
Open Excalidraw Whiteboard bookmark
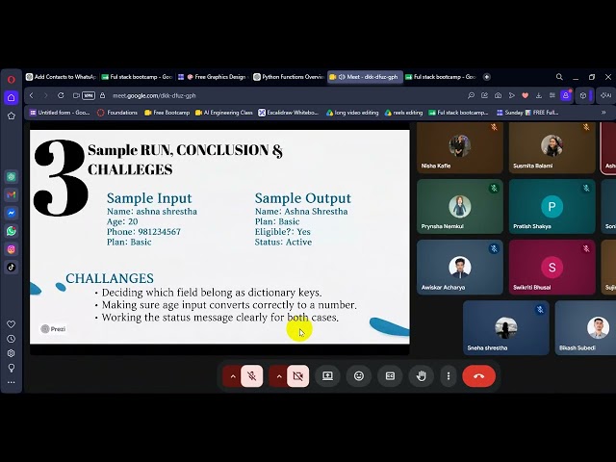(x=289, y=113)
